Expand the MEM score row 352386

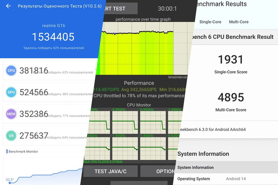coord(46,113)
